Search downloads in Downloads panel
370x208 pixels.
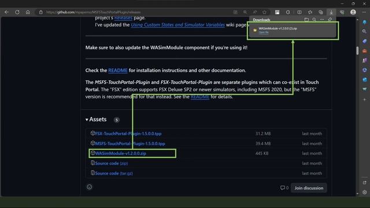pos(314,20)
